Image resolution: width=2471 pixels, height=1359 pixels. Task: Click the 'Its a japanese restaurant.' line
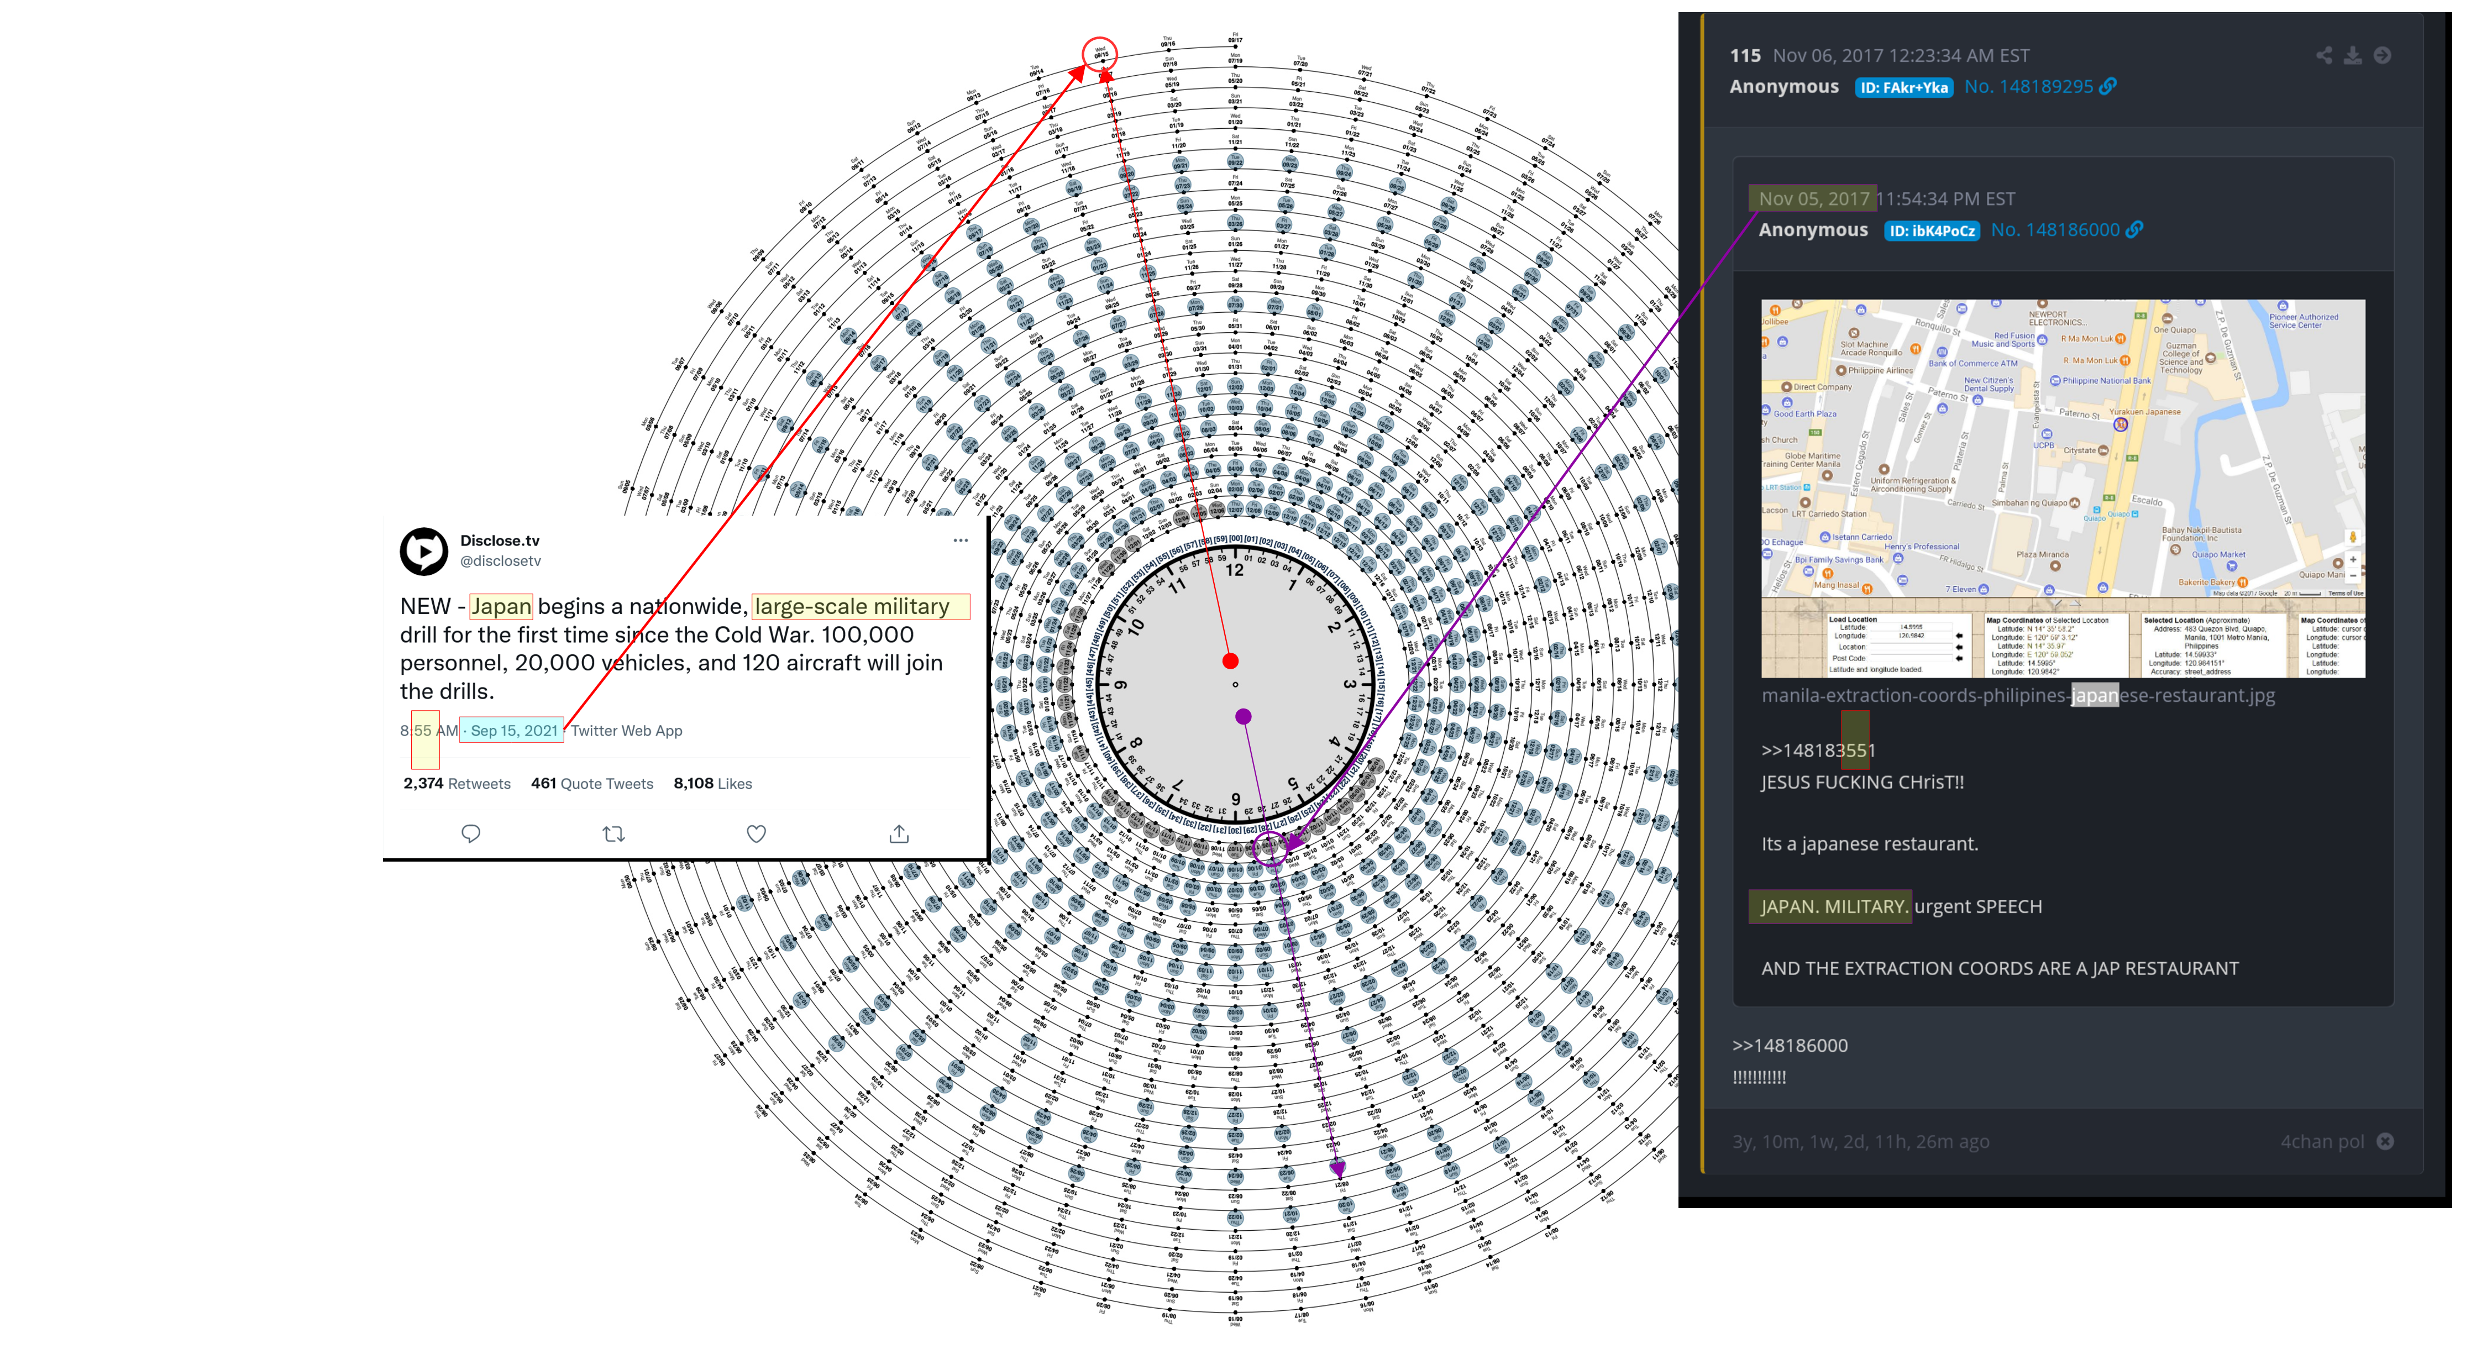point(1870,844)
